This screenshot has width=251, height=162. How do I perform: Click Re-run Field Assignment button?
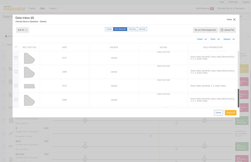[x=205, y=30]
